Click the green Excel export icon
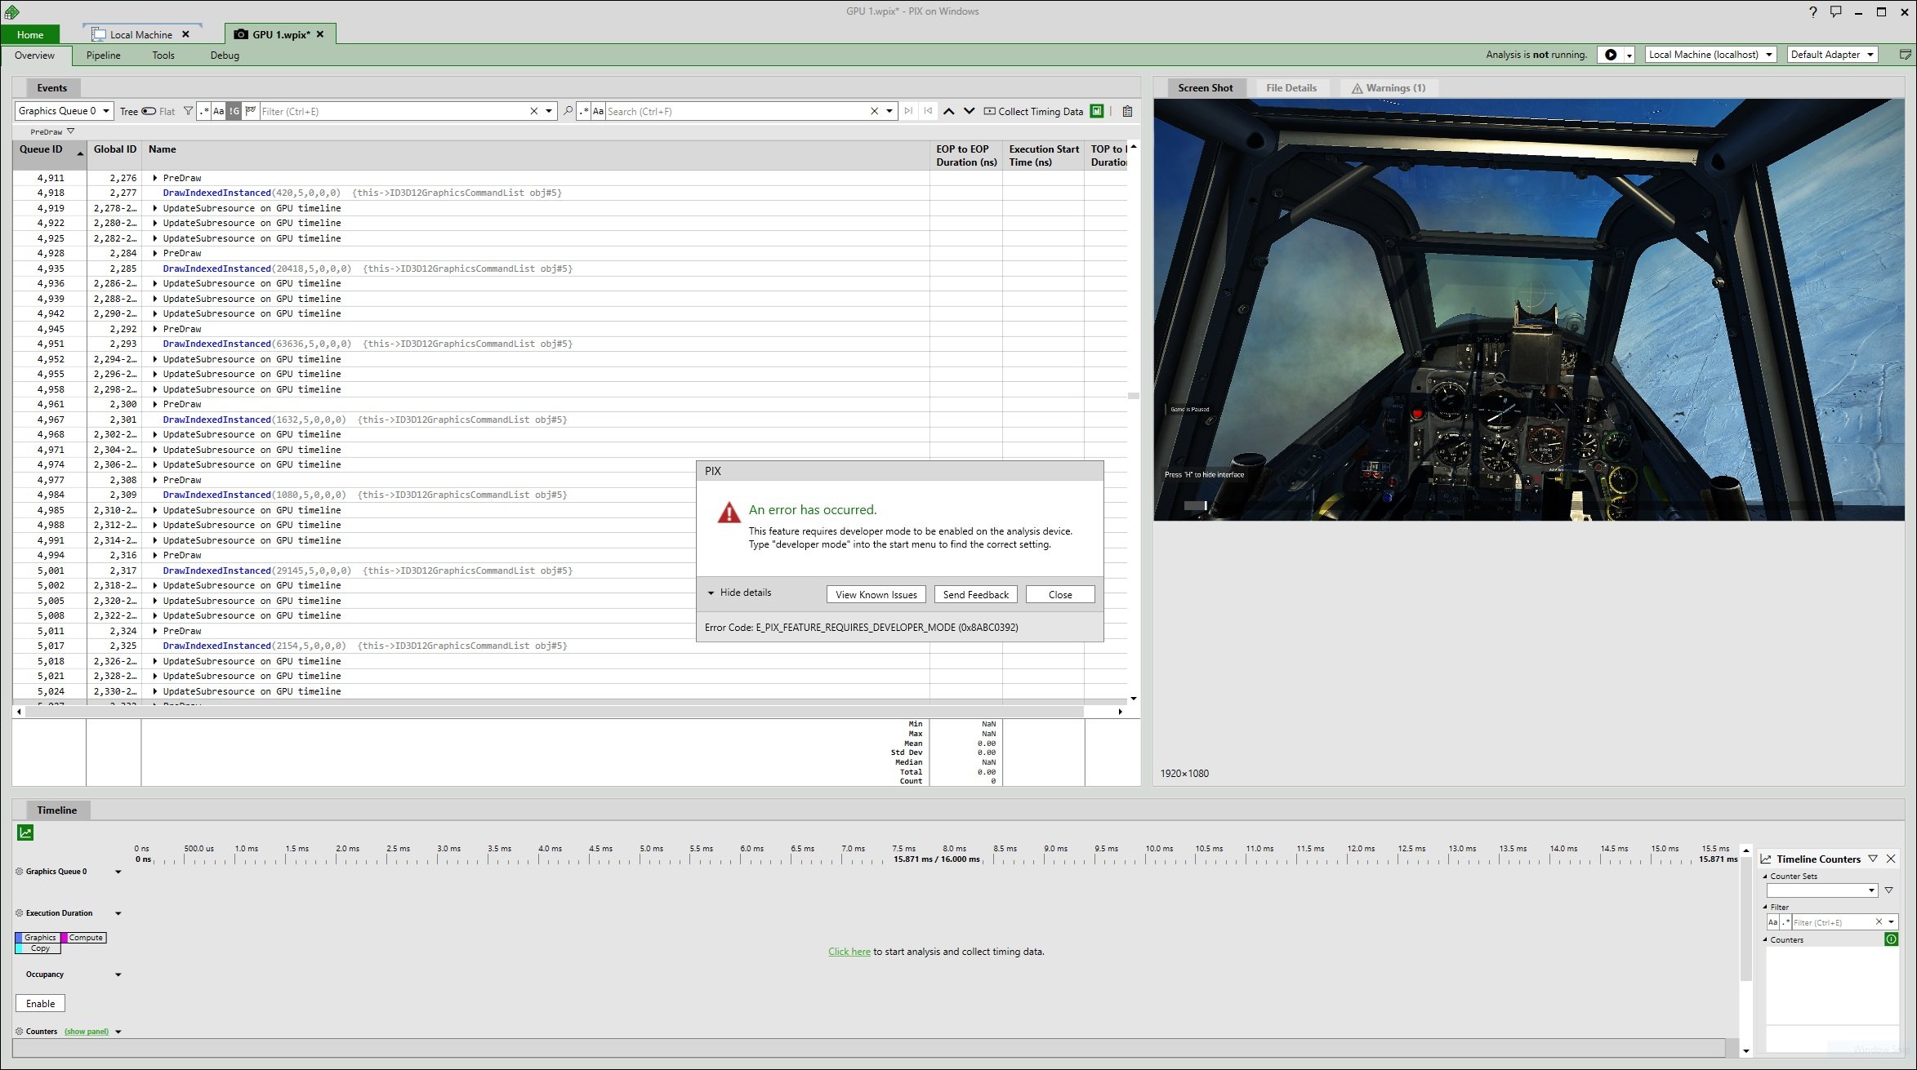 [1097, 111]
